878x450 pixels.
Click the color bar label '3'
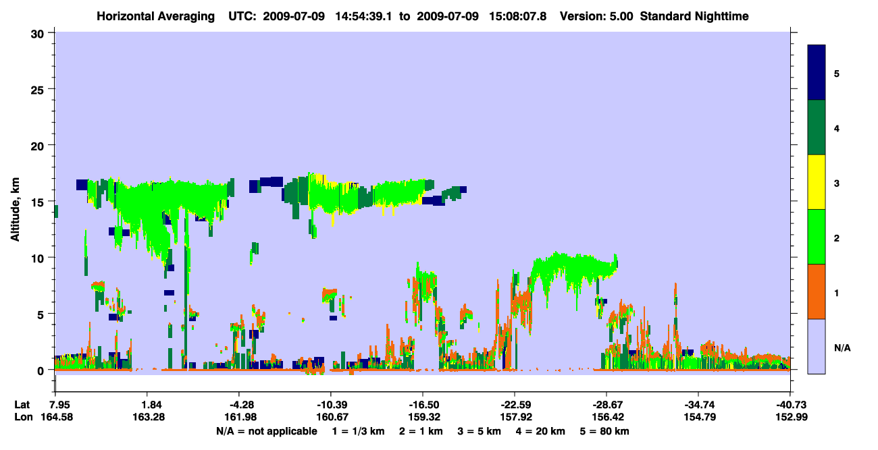pos(837,183)
